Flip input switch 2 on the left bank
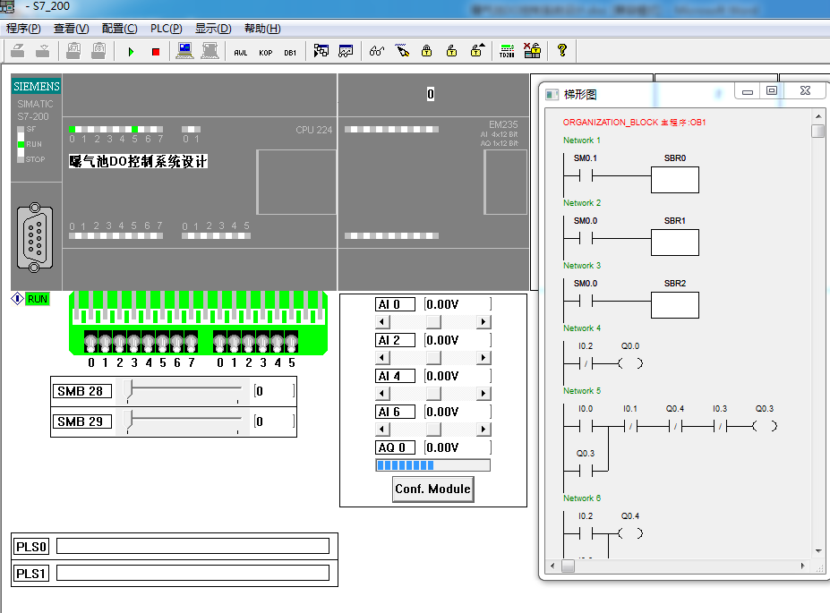Image resolution: width=830 pixels, height=613 pixels. [x=119, y=342]
